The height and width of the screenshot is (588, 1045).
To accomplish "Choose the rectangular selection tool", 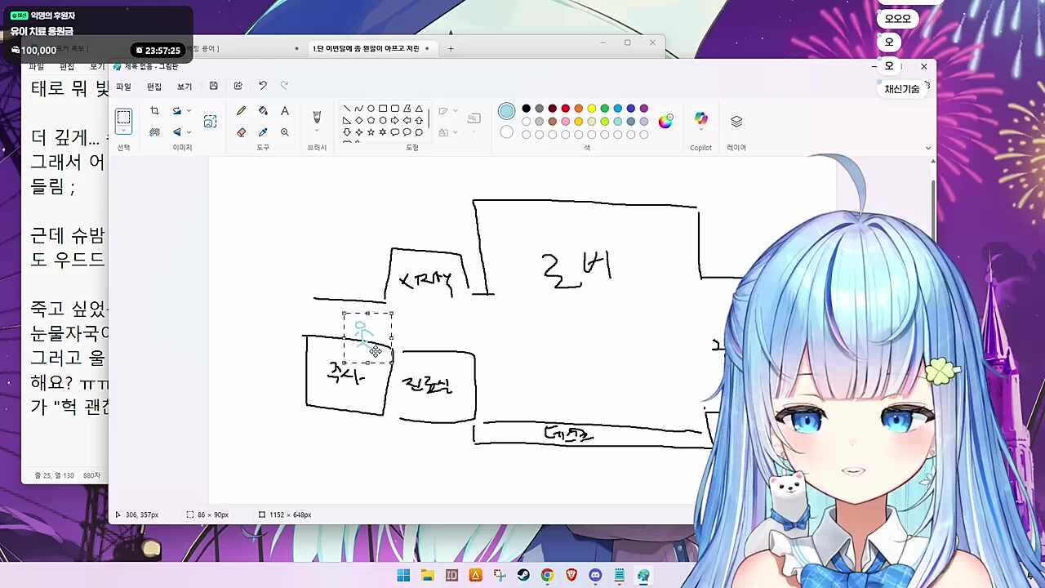I will coord(123,117).
